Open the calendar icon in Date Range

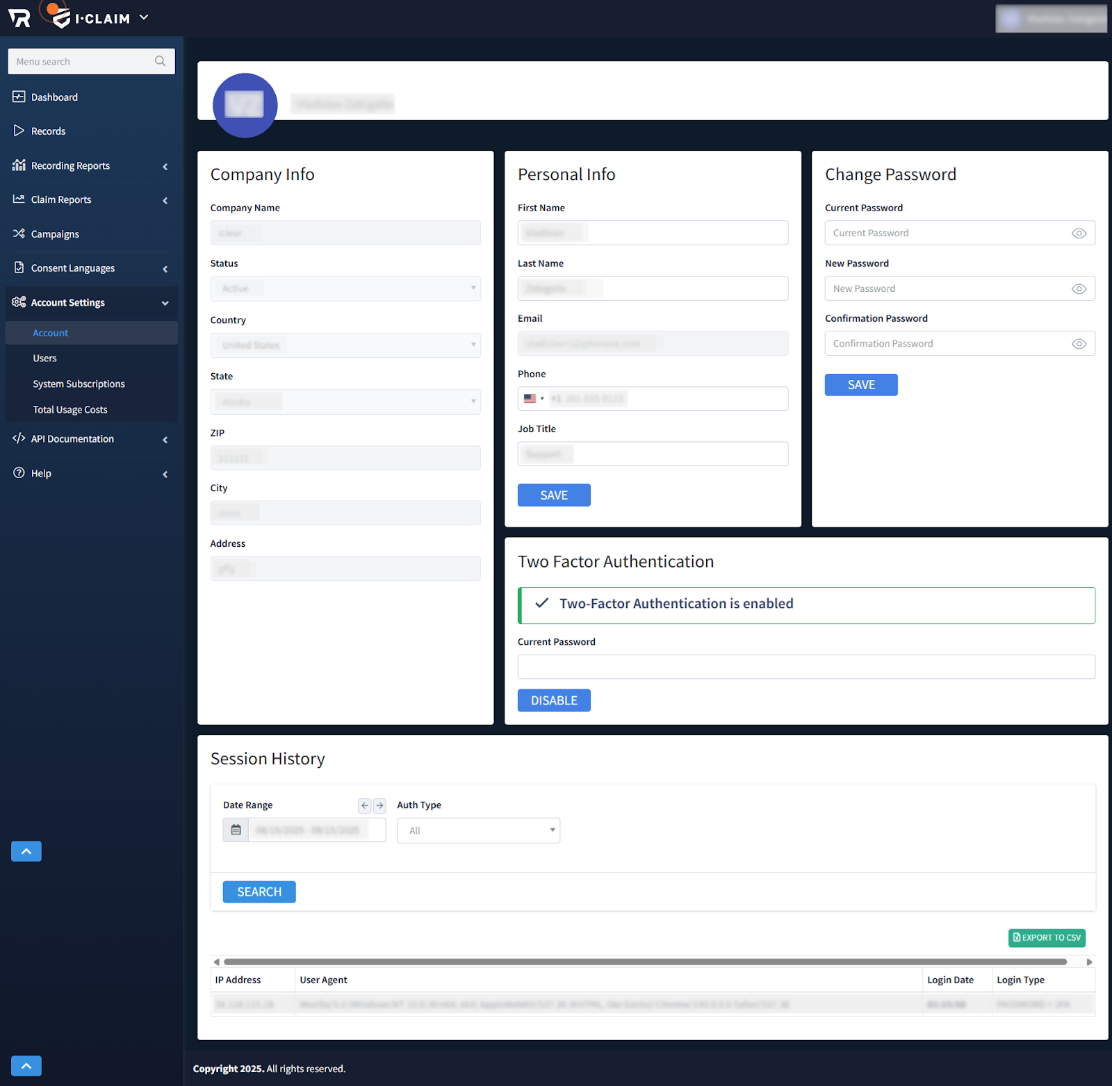pyautogui.click(x=236, y=830)
